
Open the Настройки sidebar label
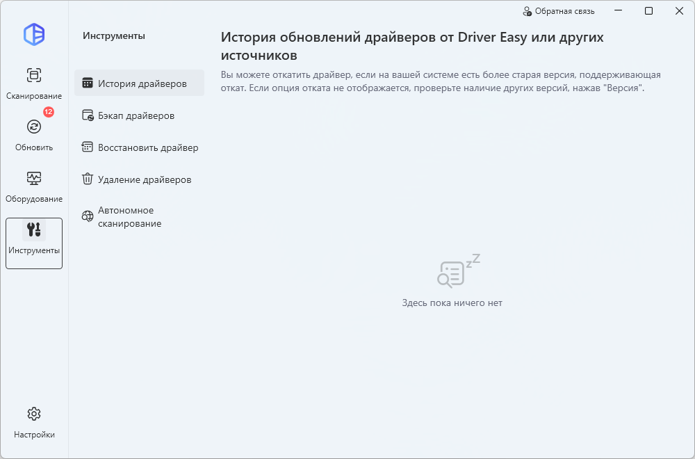(34, 435)
